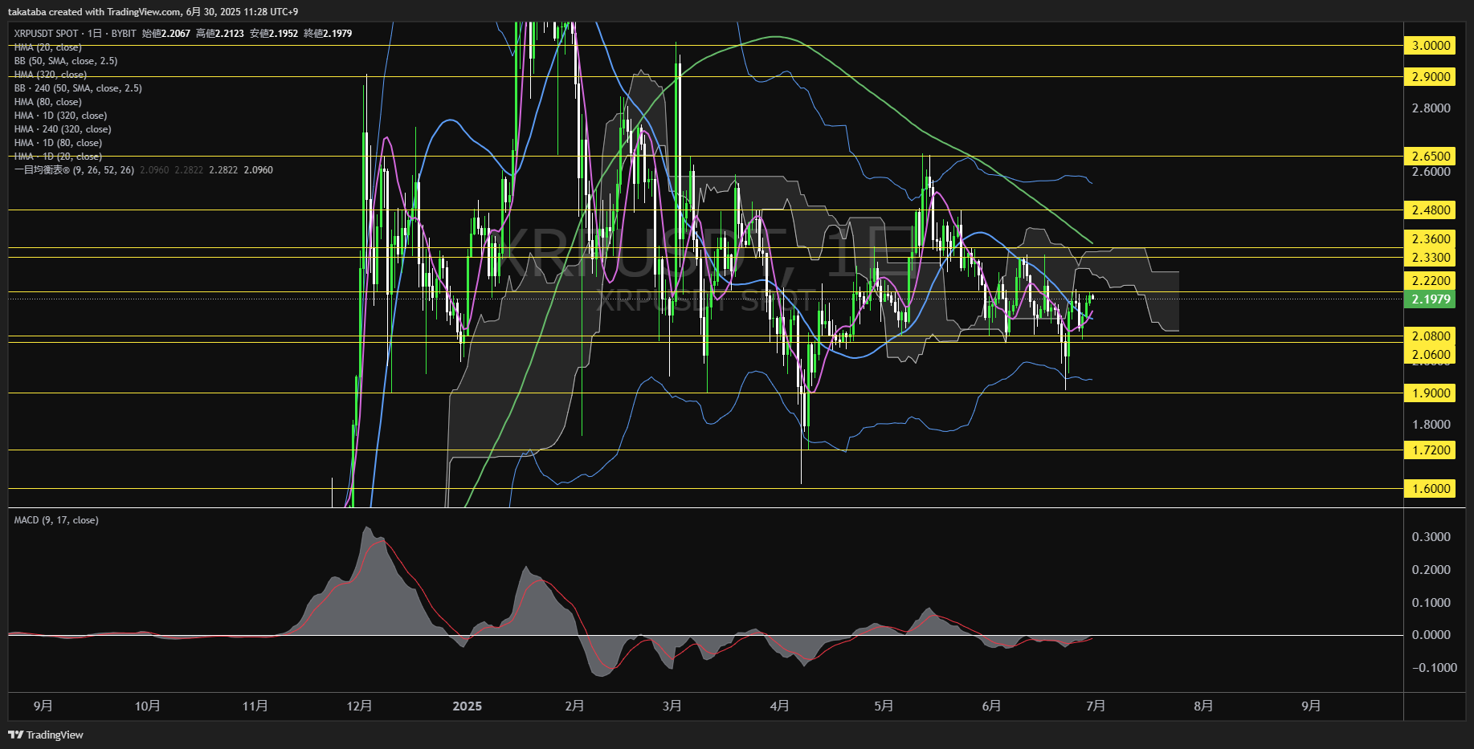The height and width of the screenshot is (749, 1474).
Task: Click the 0.2000 MACD axis value
Action: [x=1431, y=570]
